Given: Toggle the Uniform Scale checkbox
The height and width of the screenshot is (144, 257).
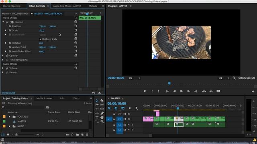Looking at the screenshot, I should click(x=41, y=39).
